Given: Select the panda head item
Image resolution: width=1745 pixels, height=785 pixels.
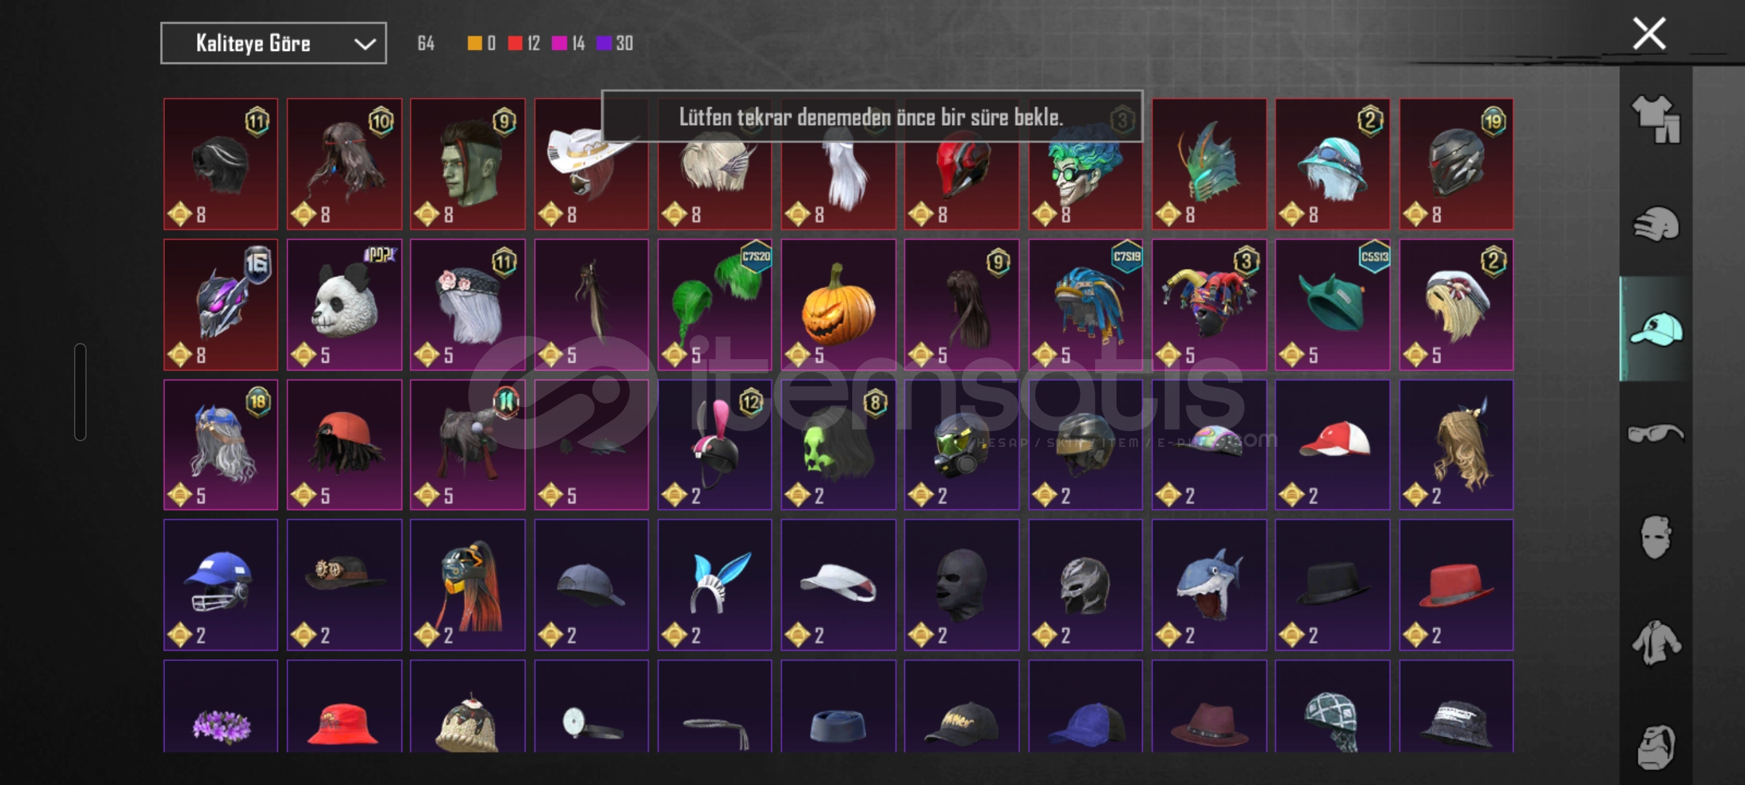Looking at the screenshot, I should 344,305.
